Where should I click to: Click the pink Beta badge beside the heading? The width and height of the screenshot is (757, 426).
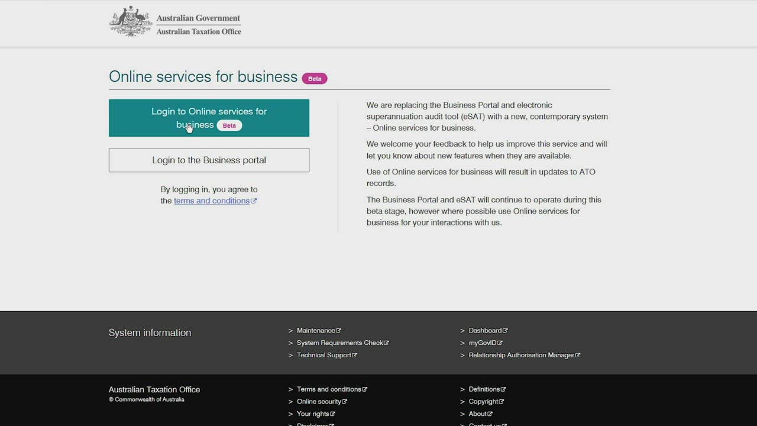(x=314, y=79)
